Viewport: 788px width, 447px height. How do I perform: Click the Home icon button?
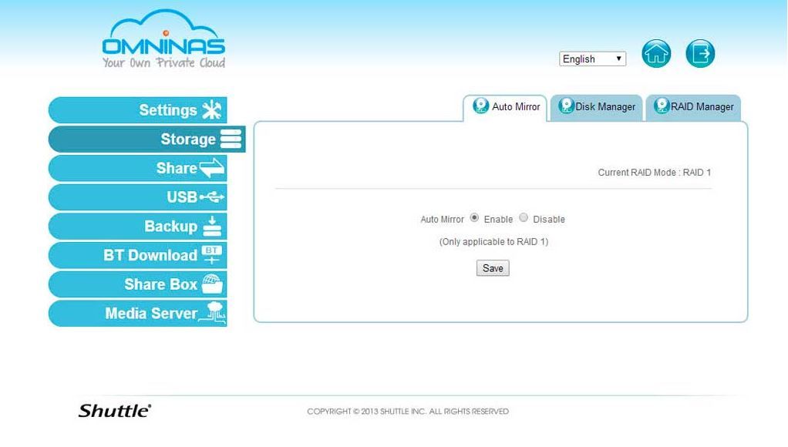(656, 54)
